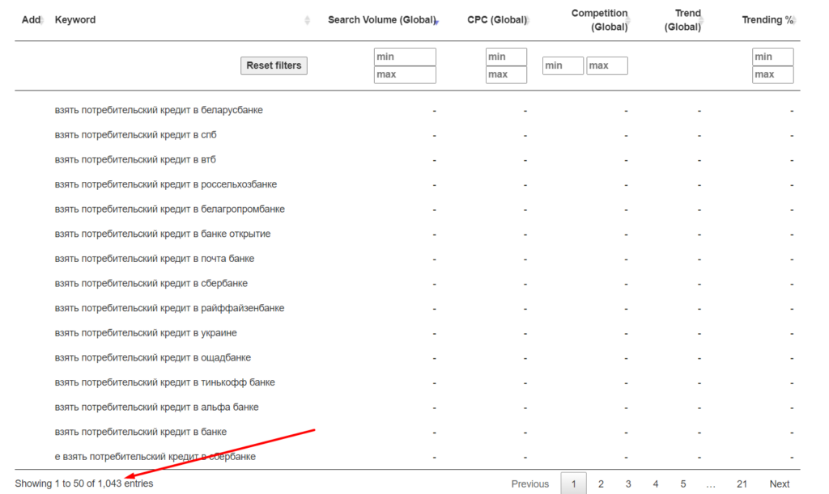The height and width of the screenshot is (494, 829).
Task: Click Search Volume min filter field
Action: pos(405,57)
